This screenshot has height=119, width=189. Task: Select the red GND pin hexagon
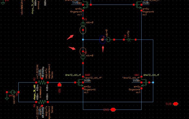point(113,110)
